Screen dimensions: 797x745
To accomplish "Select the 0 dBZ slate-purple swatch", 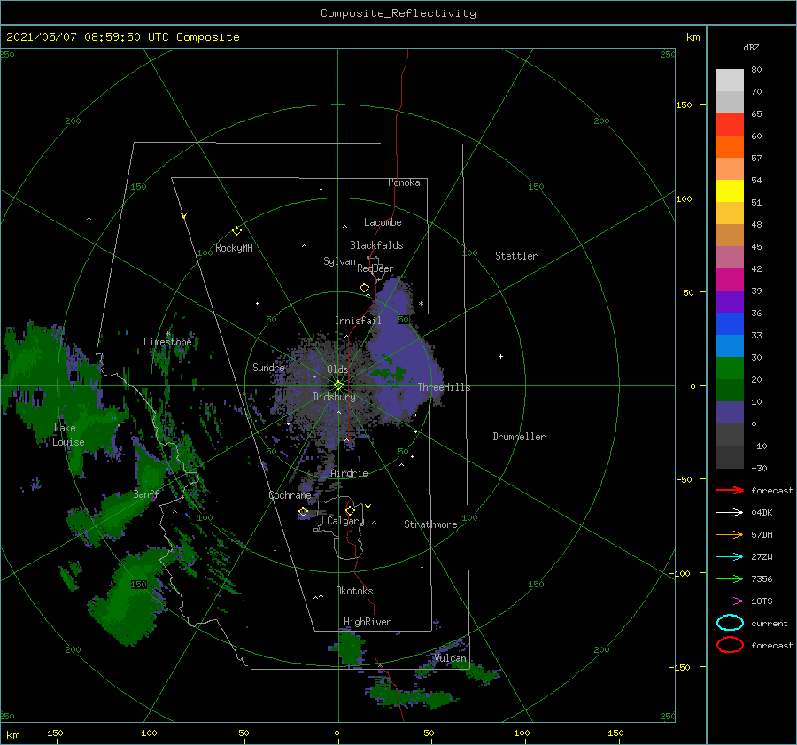I will (730, 413).
